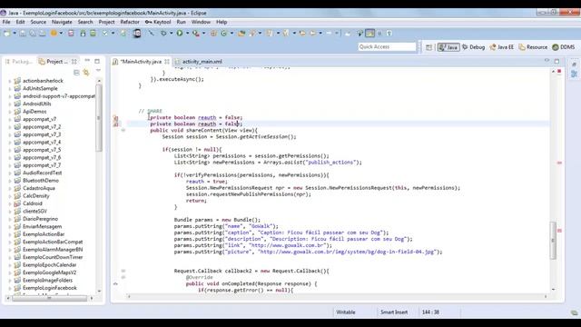Click the editor vertical scrollbar thumb
The width and height of the screenshot is (581, 327).
point(553,240)
